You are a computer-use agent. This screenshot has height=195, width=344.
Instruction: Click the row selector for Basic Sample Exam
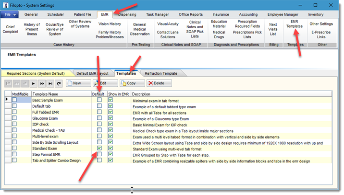(x=8, y=100)
